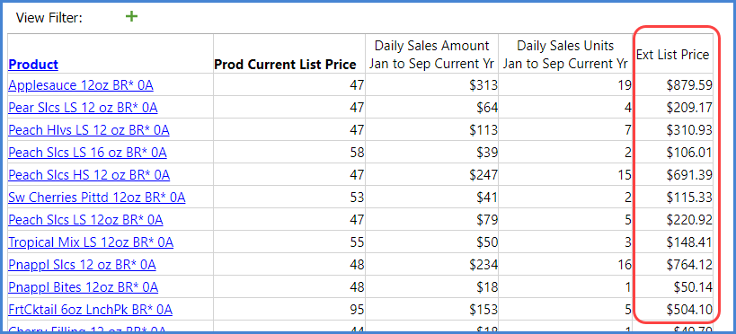Click the View Filter label
This screenshot has height=334, width=736.
tap(49, 18)
